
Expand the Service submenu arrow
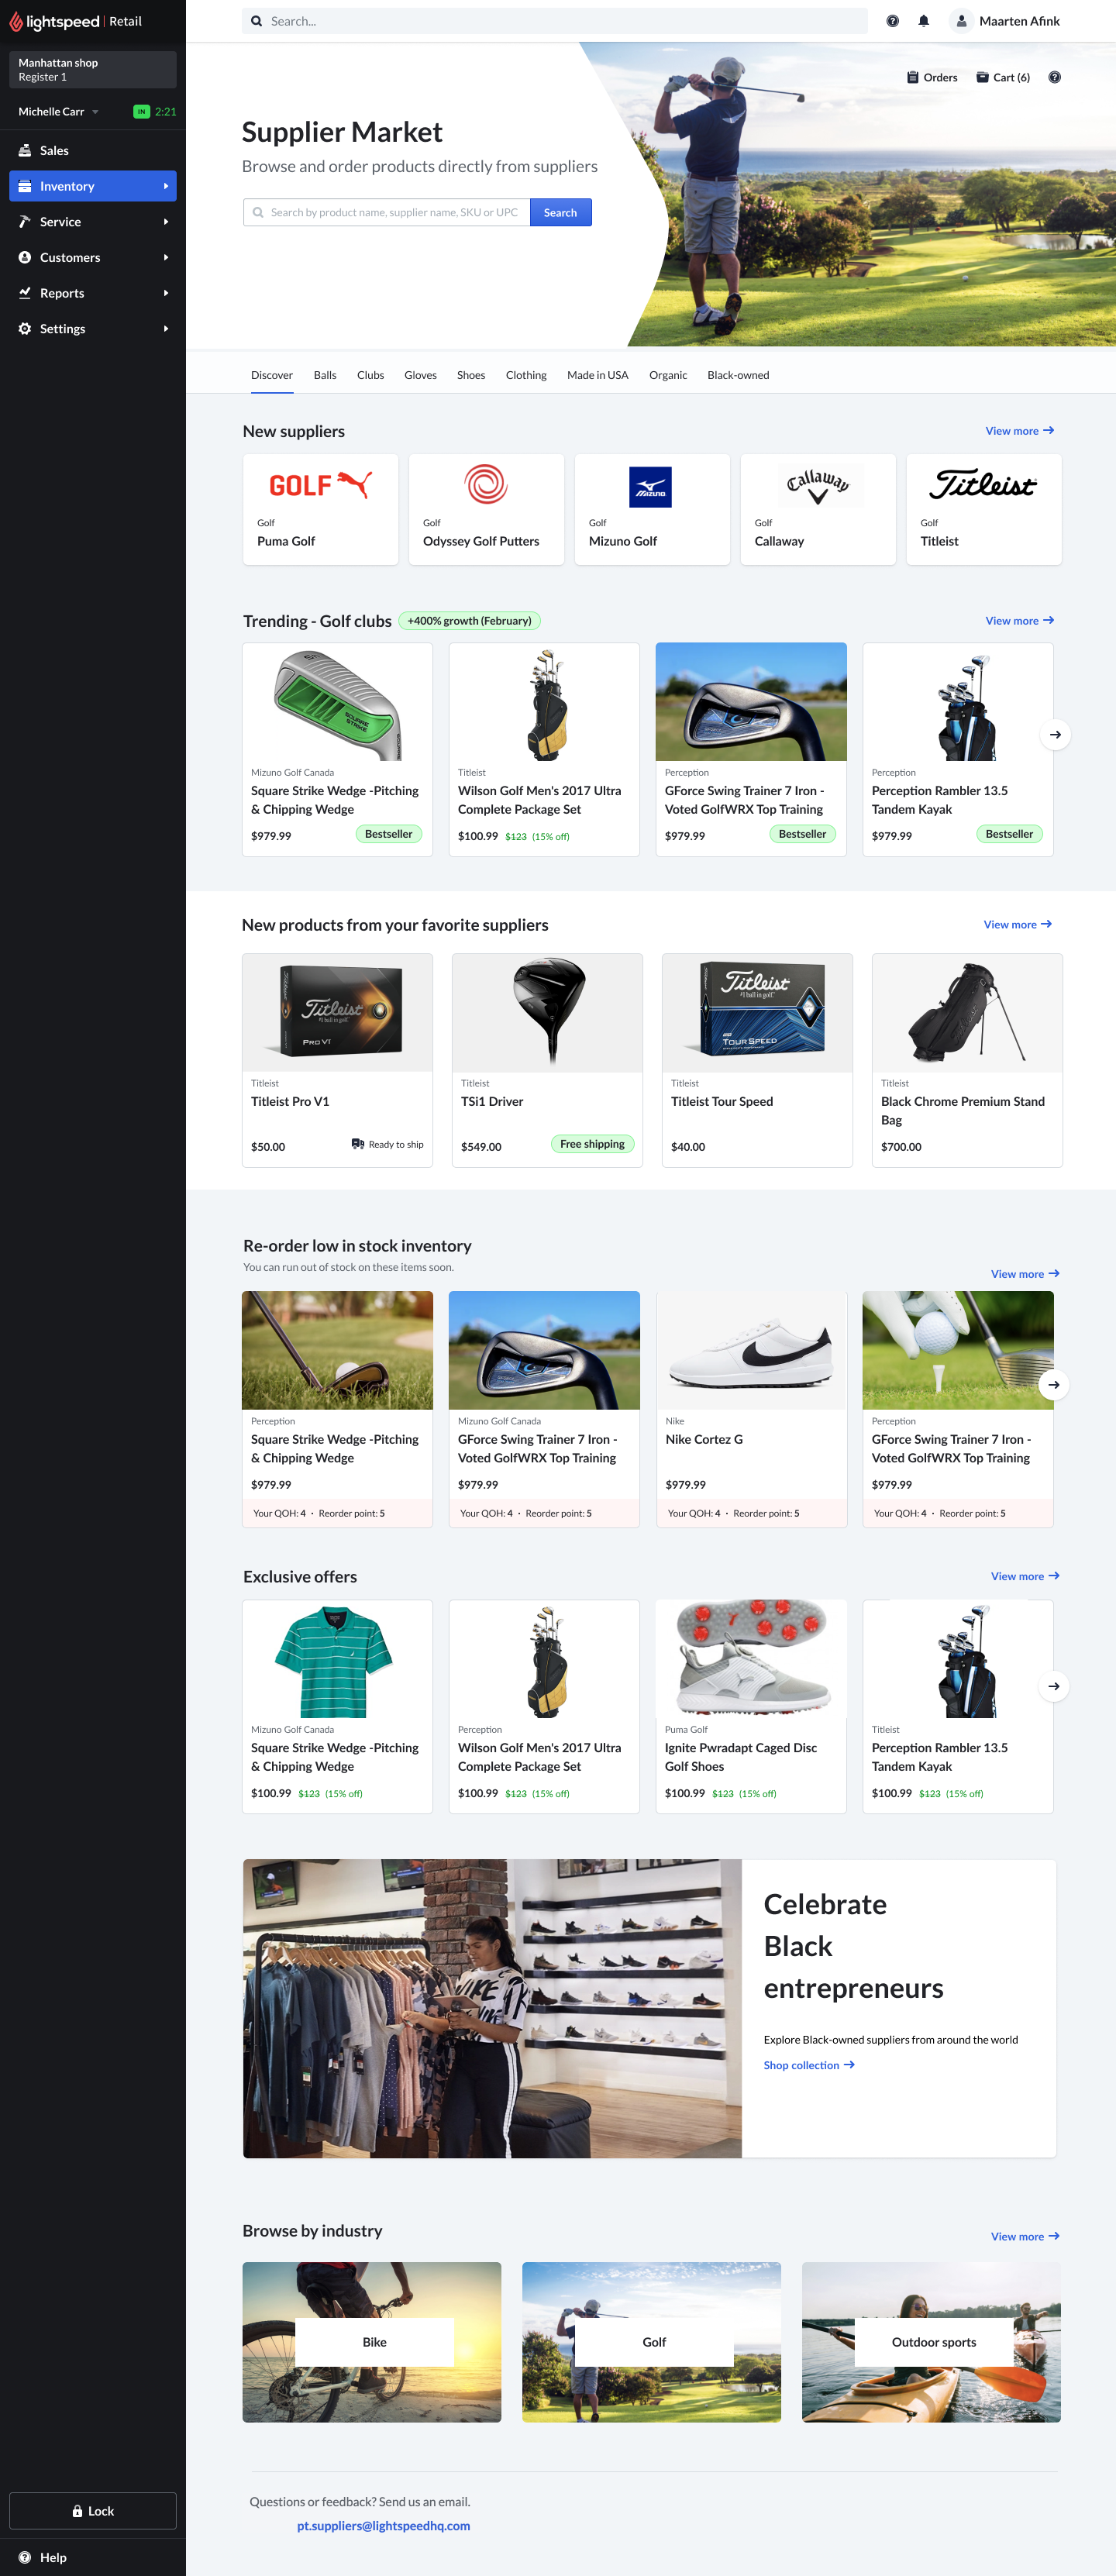(166, 222)
